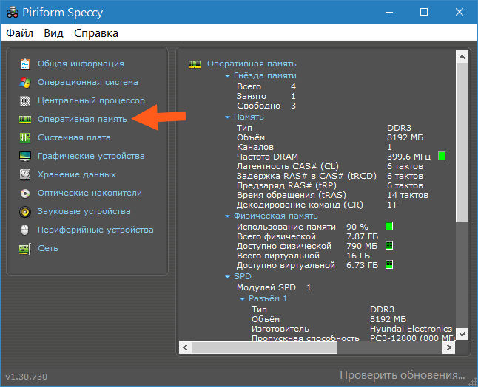Open Звуковые устройства section
The width and height of the screenshot is (478, 387).
point(84,212)
